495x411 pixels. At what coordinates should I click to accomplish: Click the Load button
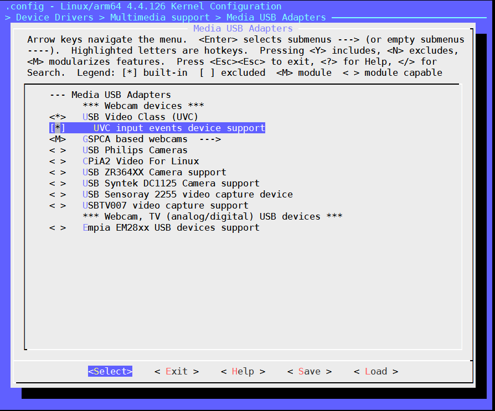[375, 371]
